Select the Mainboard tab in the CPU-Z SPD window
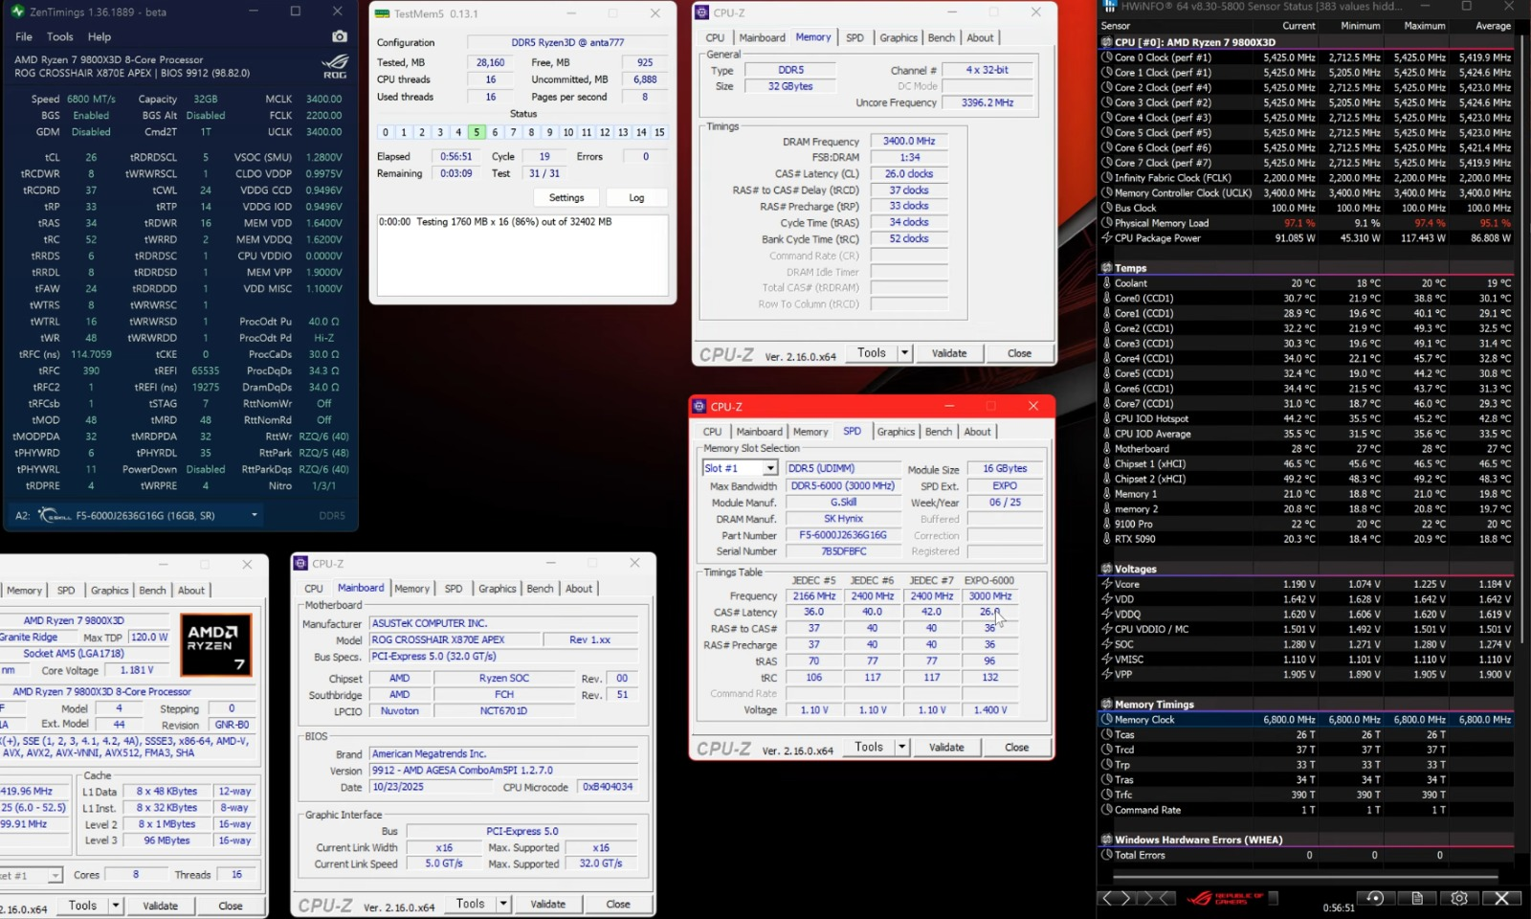The width and height of the screenshot is (1531, 919). coord(760,432)
